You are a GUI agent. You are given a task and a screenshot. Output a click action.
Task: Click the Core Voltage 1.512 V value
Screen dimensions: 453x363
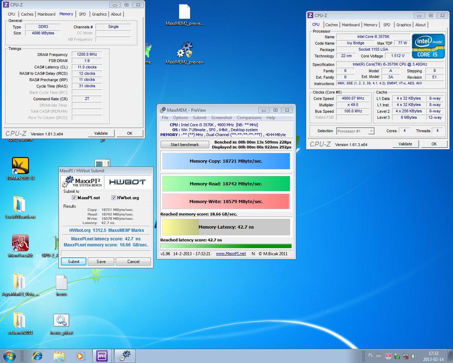click(398, 56)
